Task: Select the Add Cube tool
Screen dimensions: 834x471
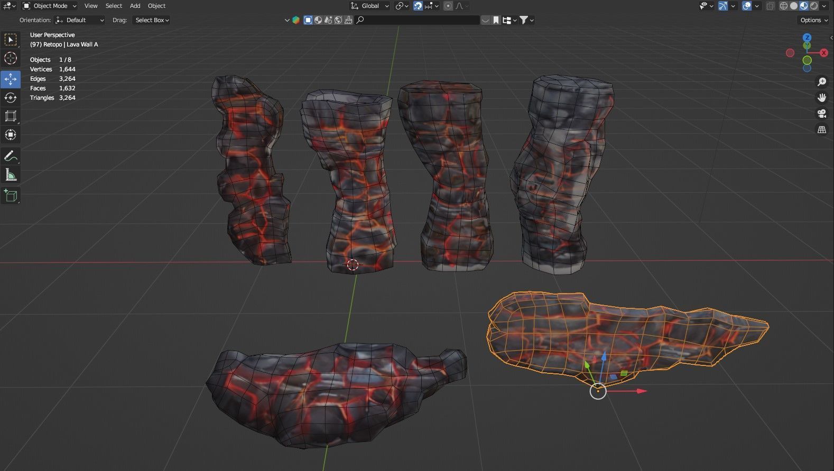Action: 11,195
